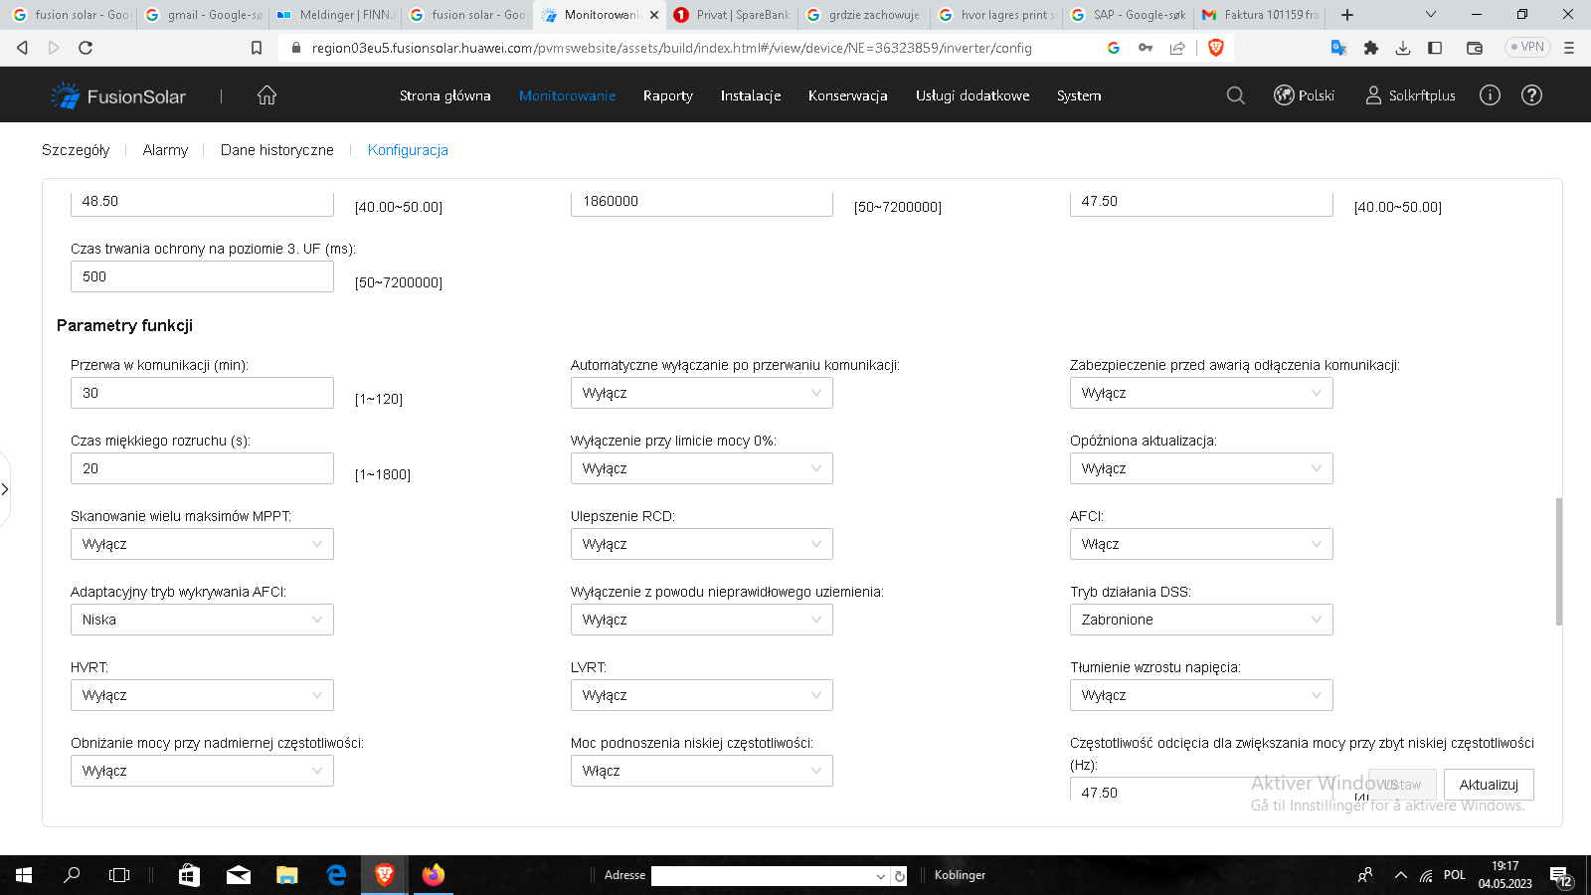Select Konserwacja in the navigation menu
The image size is (1591, 895).
pos(847,95)
